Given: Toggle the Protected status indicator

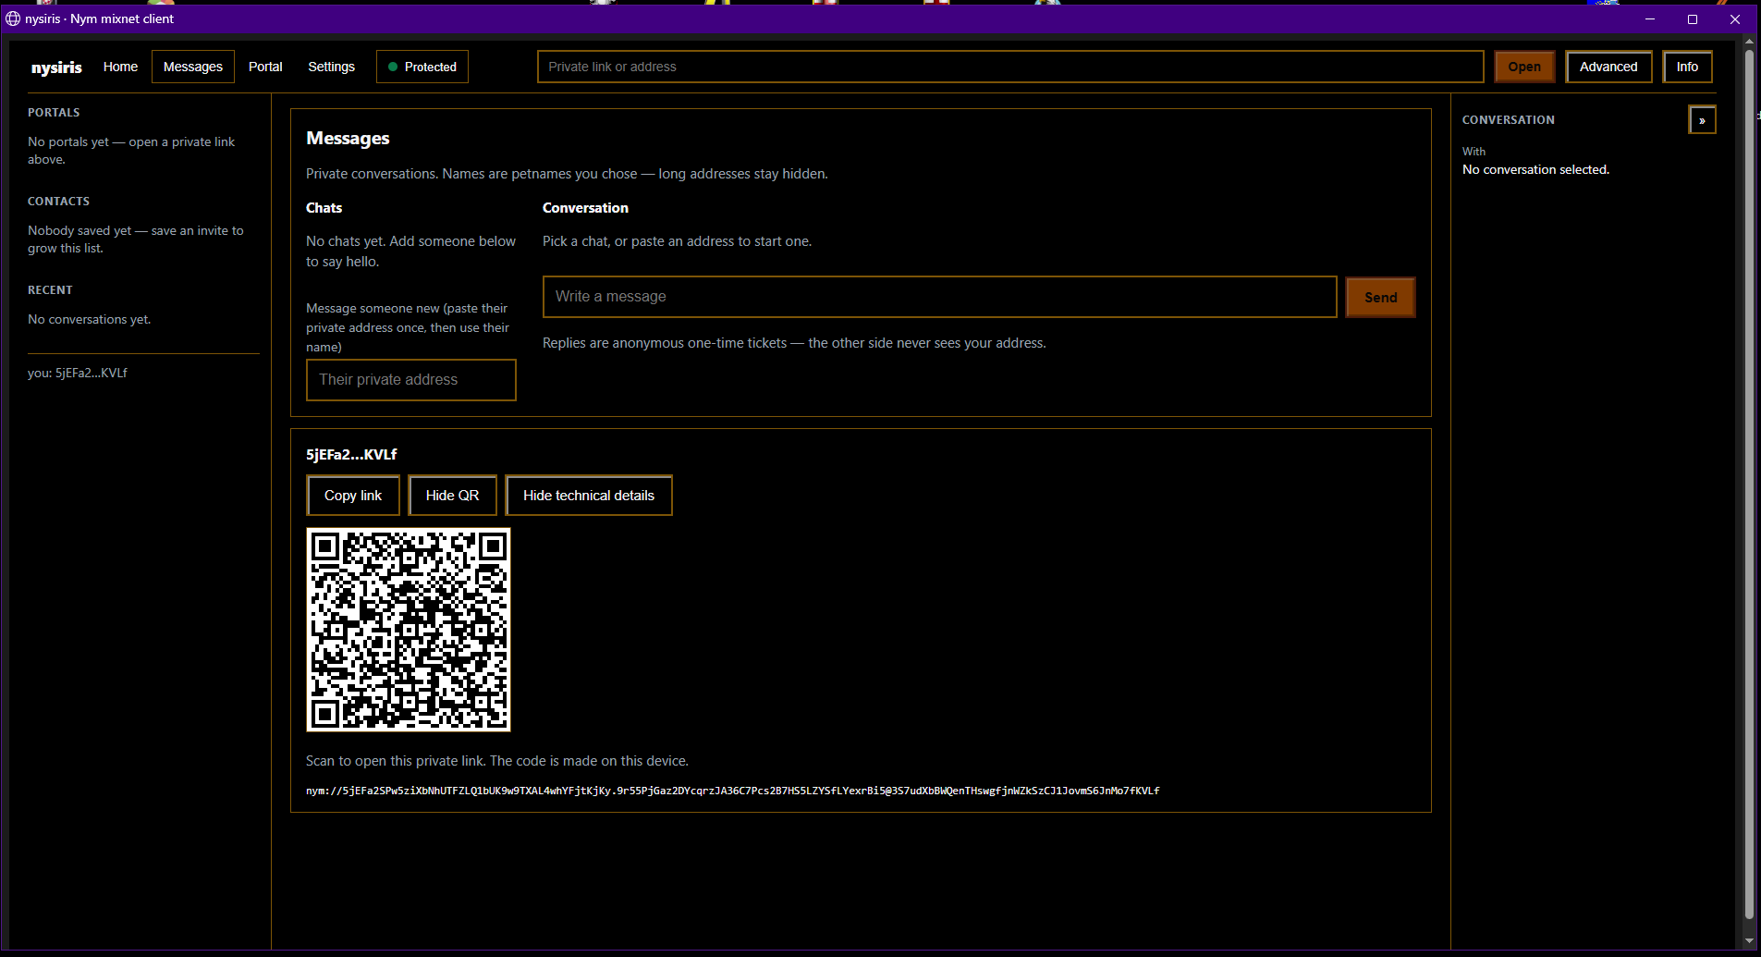Looking at the screenshot, I should 422,67.
